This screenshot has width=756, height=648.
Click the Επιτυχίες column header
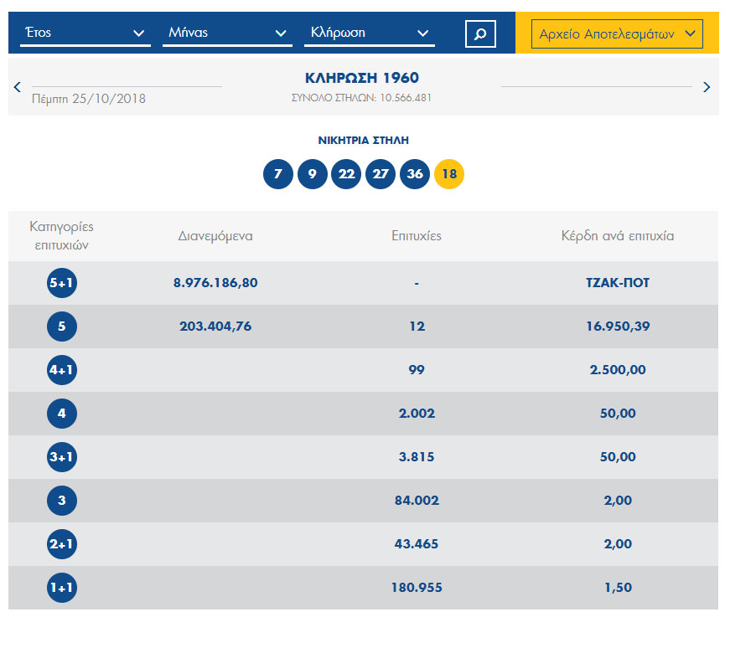417,236
